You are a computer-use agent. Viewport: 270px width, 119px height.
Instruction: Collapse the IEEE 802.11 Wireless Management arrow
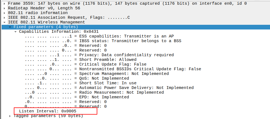click(x=5, y=22)
